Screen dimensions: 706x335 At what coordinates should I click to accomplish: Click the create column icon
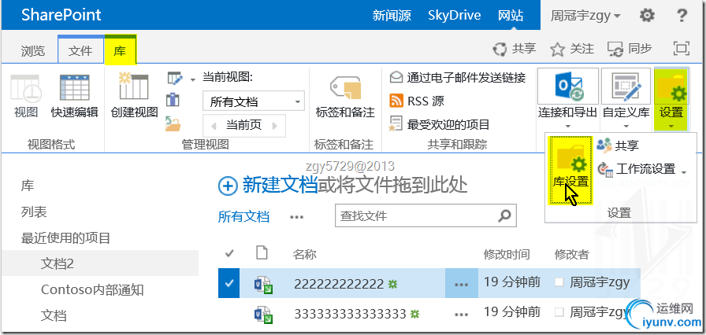(x=173, y=100)
